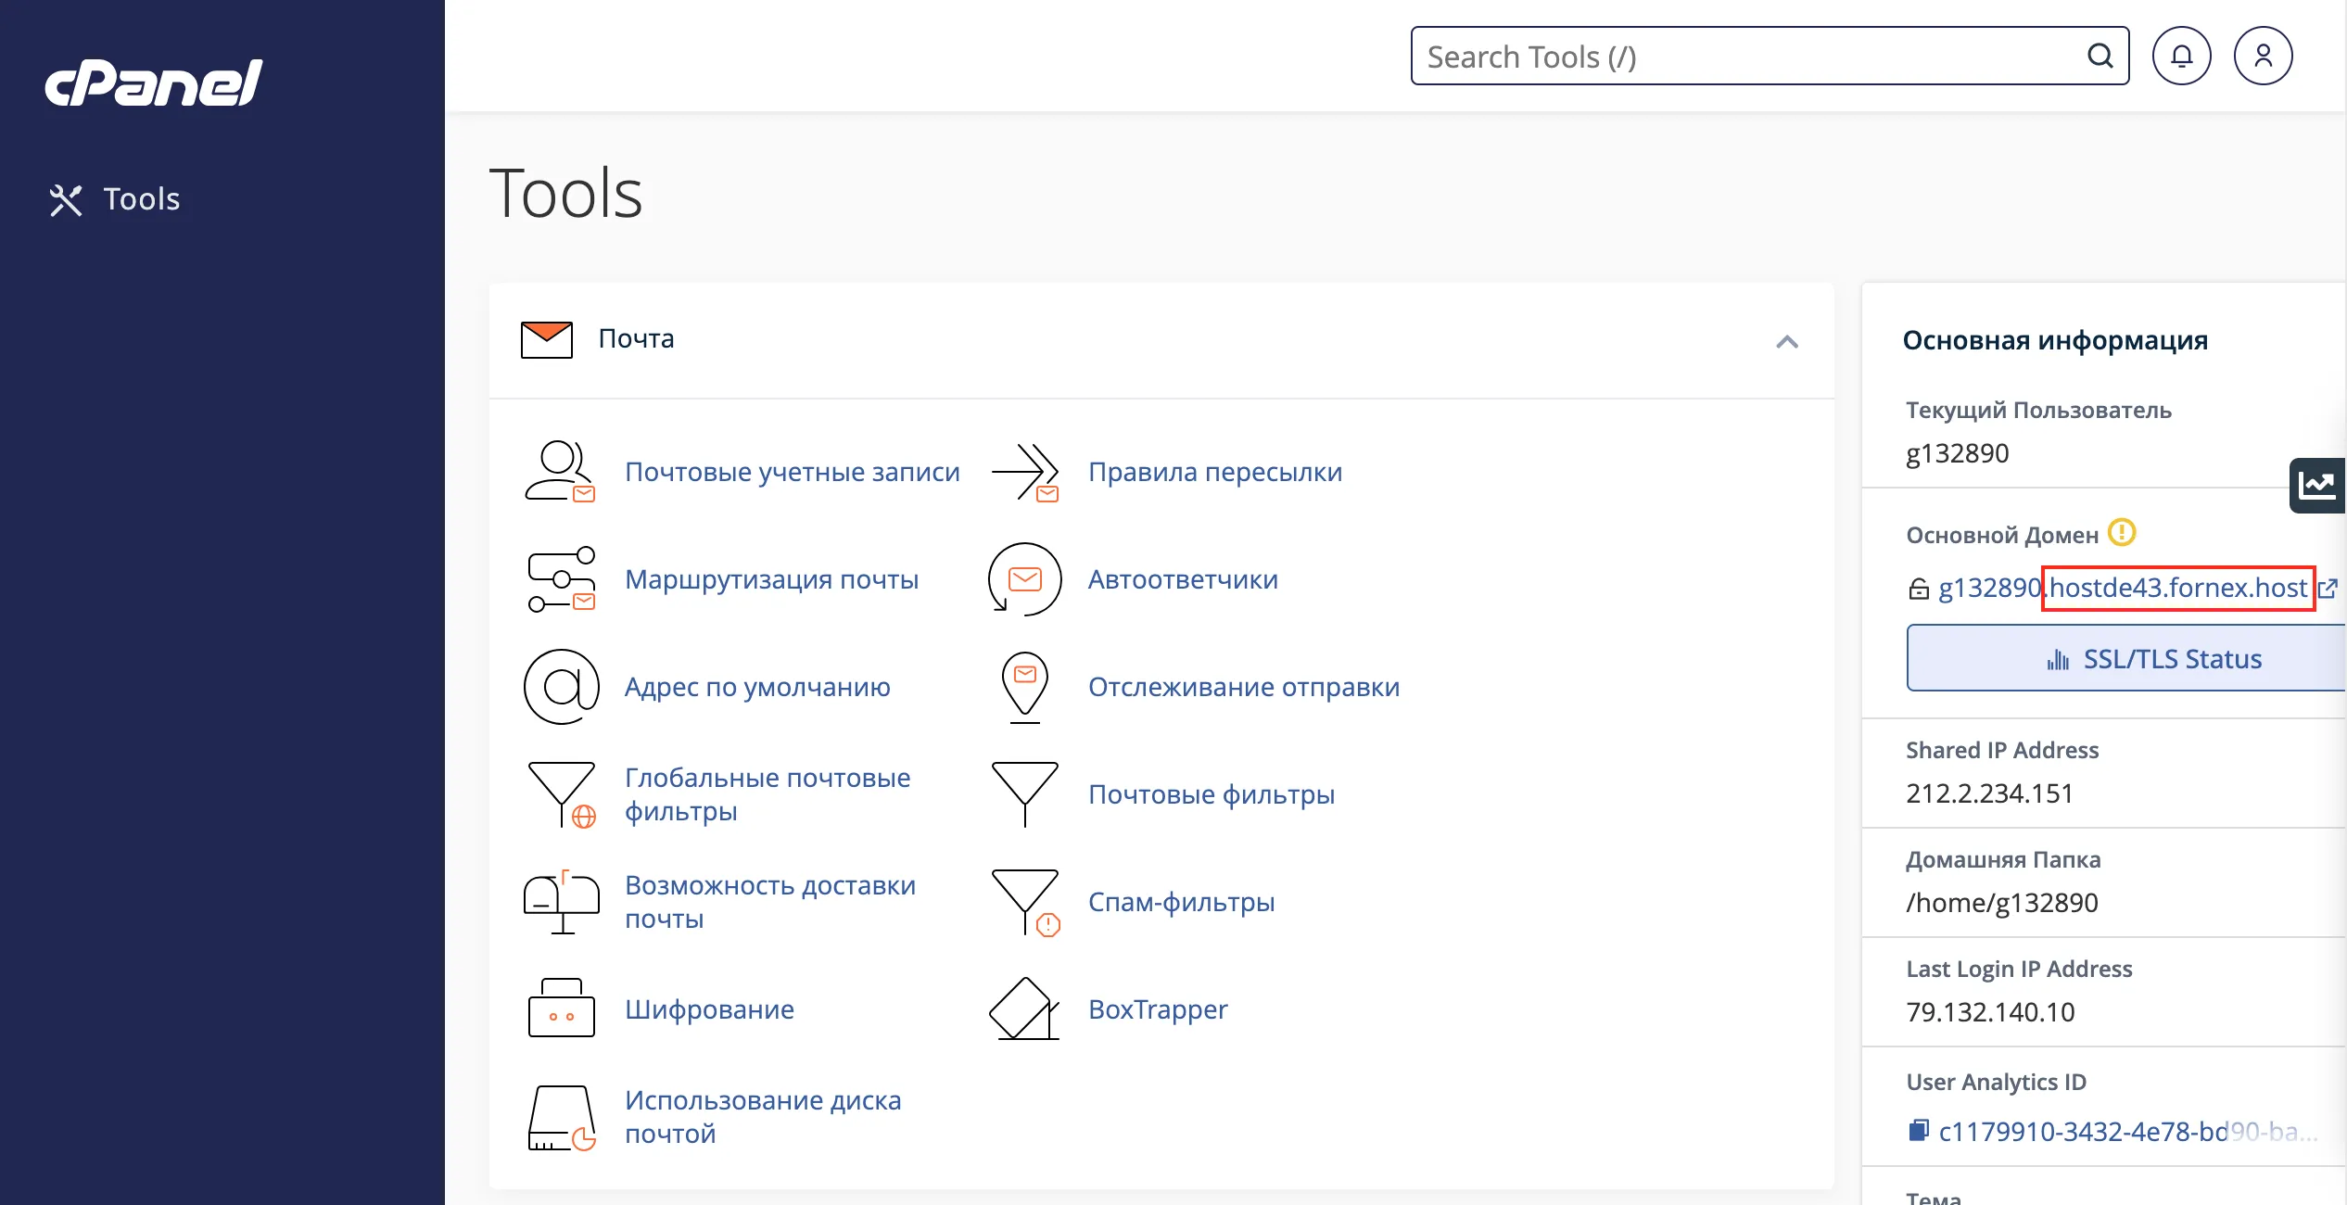Open BoxTrapper link
This screenshot has height=1205, width=2347.
pyautogui.click(x=1158, y=1009)
